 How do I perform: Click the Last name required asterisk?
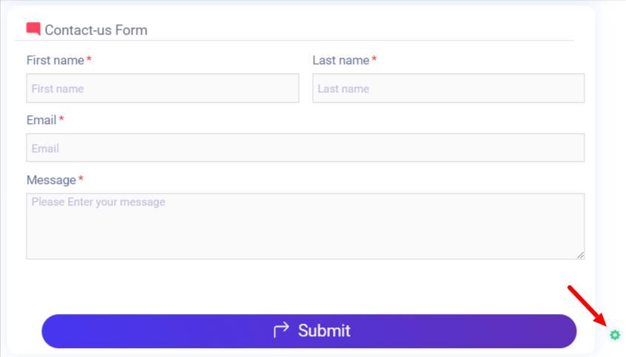pos(374,60)
